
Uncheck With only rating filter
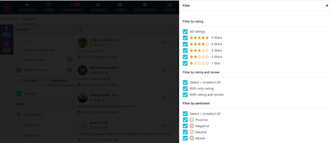(185, 89)
